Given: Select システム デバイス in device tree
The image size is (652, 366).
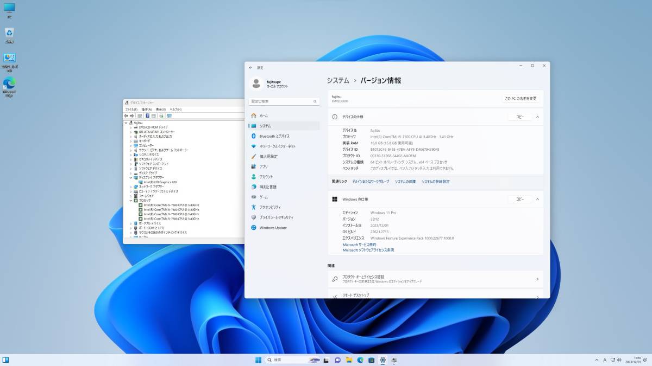Looking at the screenshot, I should (x=149, y=155).
